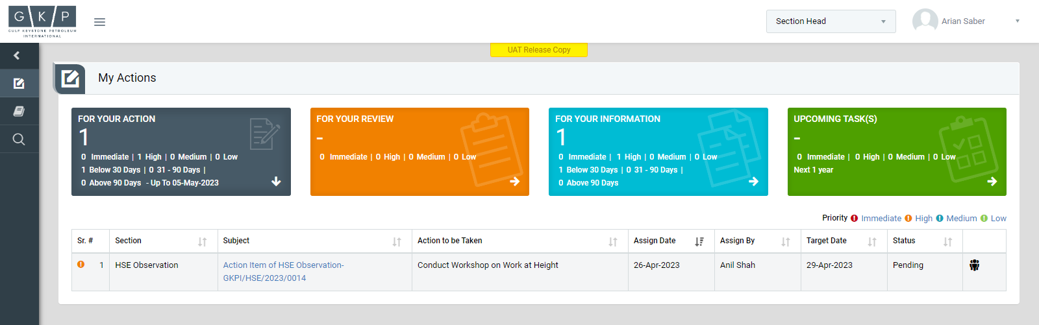
Task: Collapse sidebar with back chevron
Action: (17, 56)
